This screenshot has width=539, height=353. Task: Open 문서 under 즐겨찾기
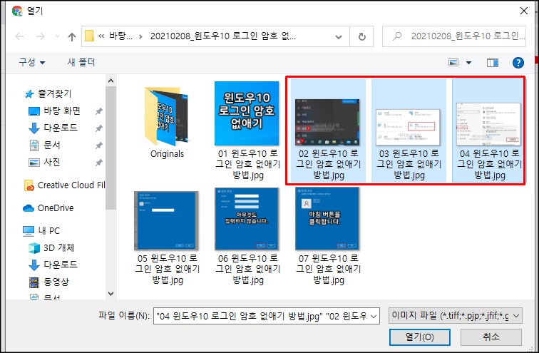(x=45, y=145)
